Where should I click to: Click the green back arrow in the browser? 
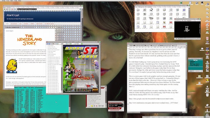[5, 9]
